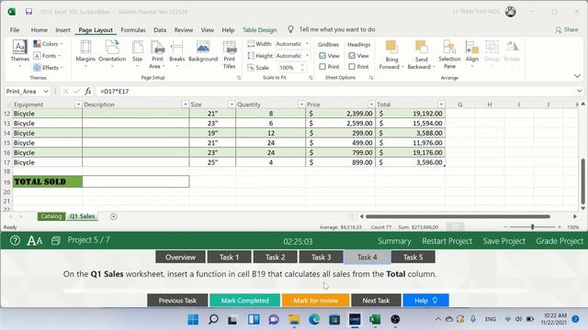Open the Themes gallery
The height and width of the screenshot is (330, 588).
19,54
